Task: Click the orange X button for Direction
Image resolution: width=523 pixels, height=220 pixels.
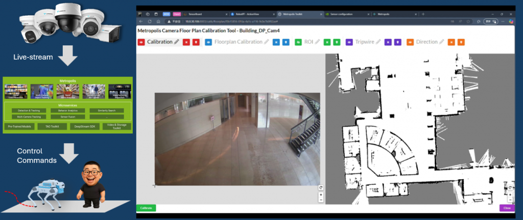Action: click(x=451, y=42)
